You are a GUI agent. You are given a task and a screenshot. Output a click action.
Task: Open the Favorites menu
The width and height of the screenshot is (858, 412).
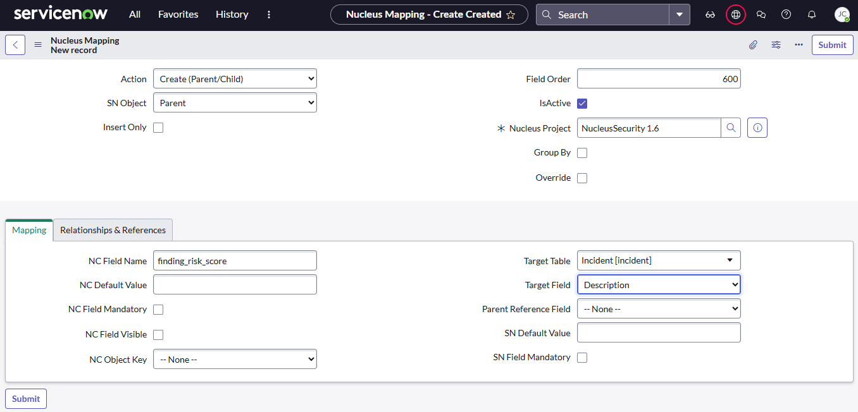(178, 15)
